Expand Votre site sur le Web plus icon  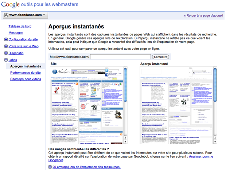pyautogui.click(x=6, y=46)
